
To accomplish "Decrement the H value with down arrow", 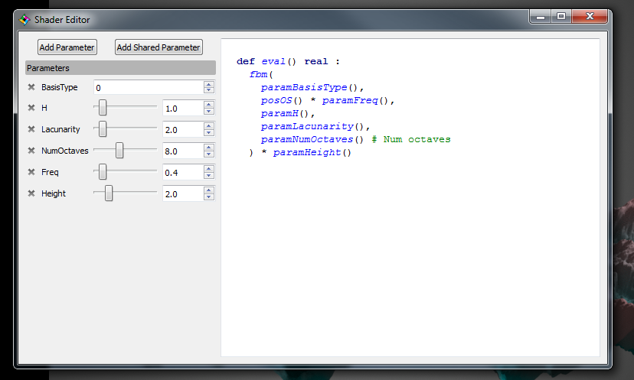I will (208, 111).
